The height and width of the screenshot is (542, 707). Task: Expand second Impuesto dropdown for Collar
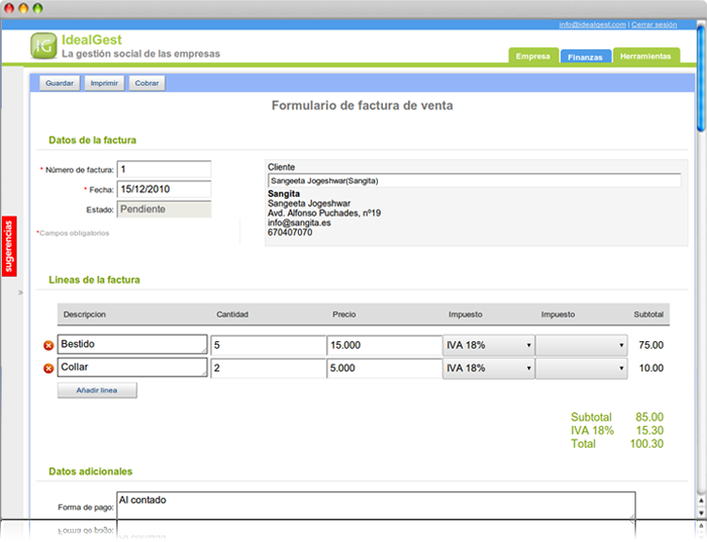582,368
